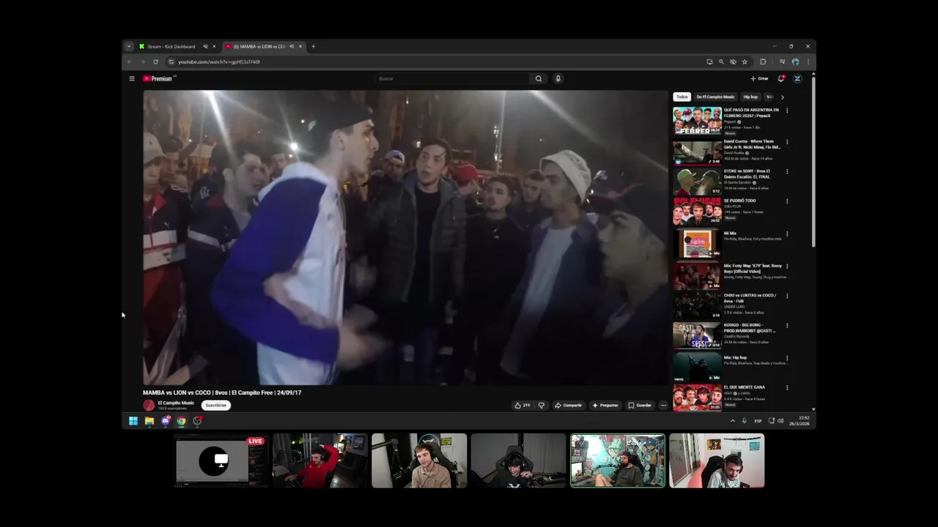Click the Compartir share button
This screenshot has width=938, height=527.
coord(568,405)
